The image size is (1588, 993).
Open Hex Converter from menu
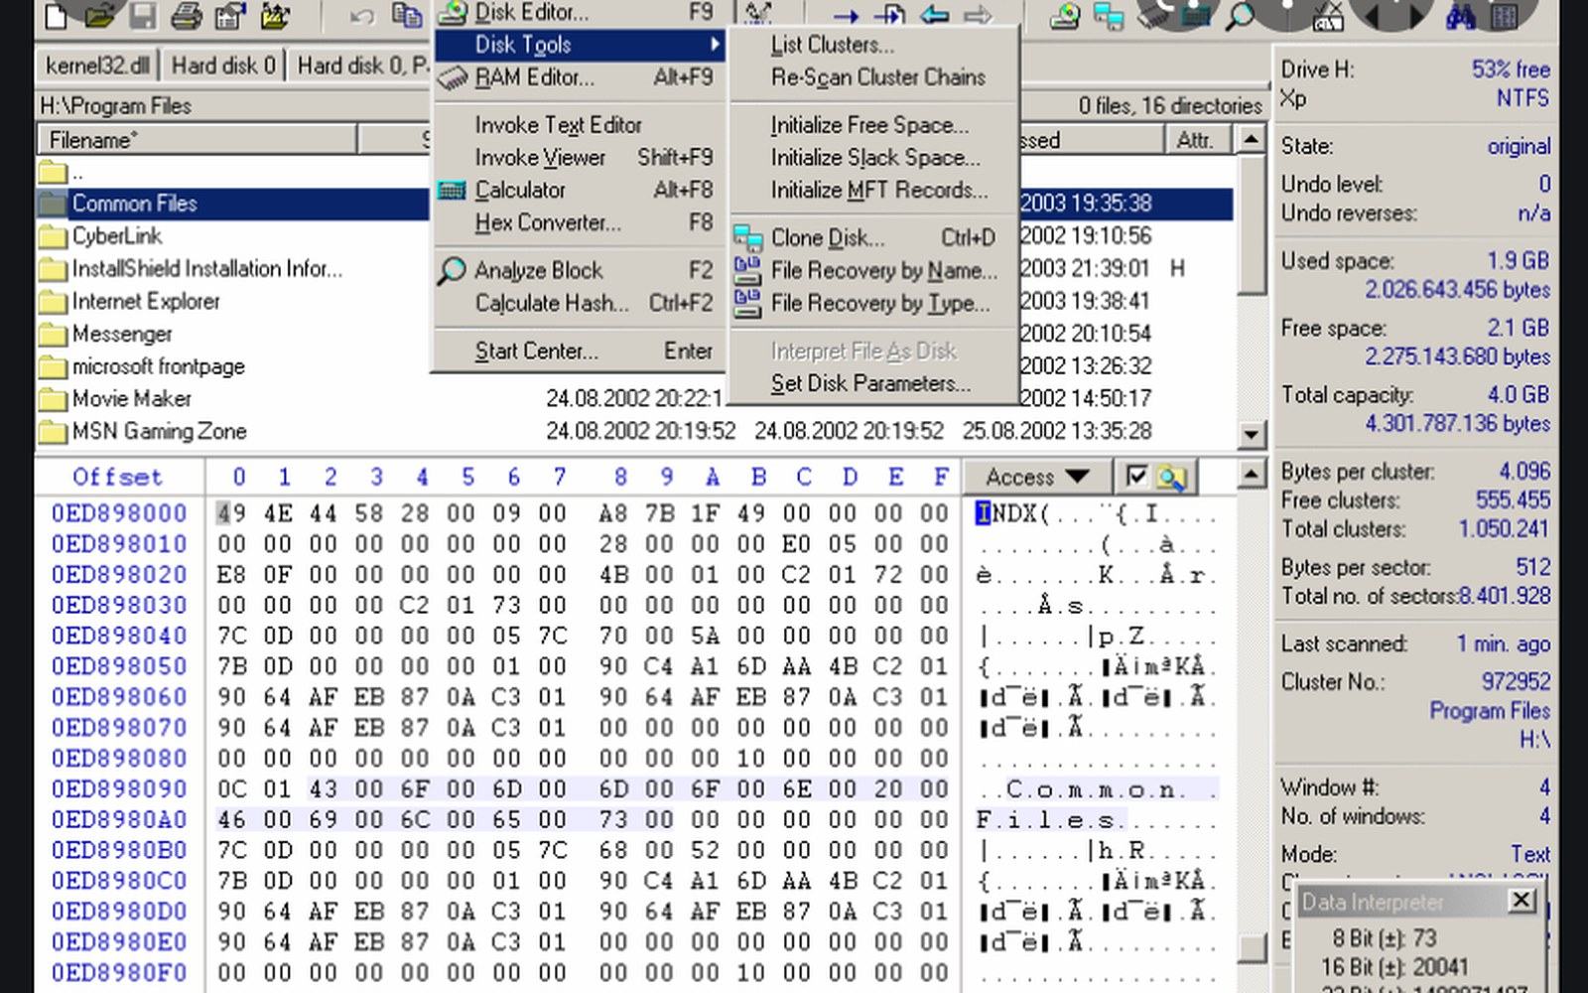click(580, 223)
